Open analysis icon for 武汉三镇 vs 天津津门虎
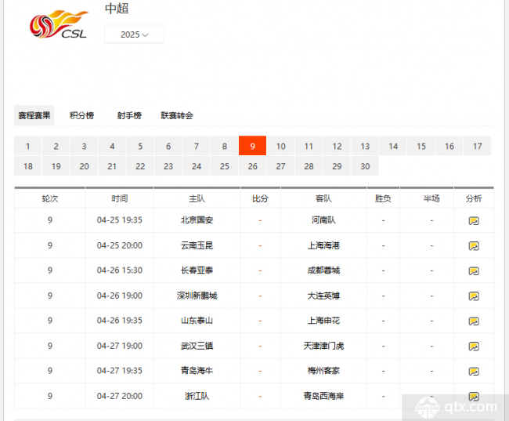509x421 pixels. [x=474, y=347]
